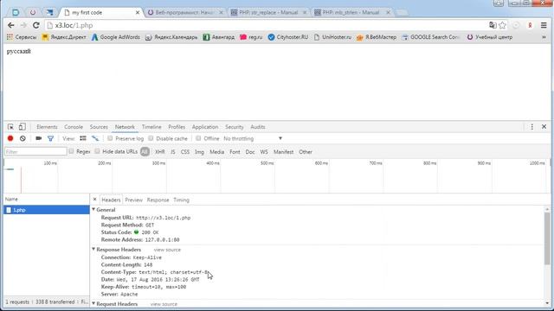Activate the inspect element picker icon
554x311 pixels.
coord(10,127)
